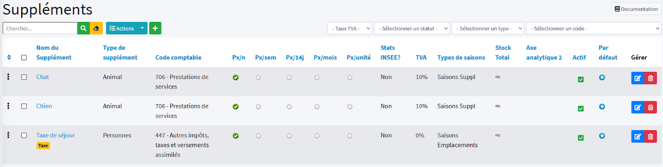Click the Chercher search input field
The image size is (663, 167).
40,29
